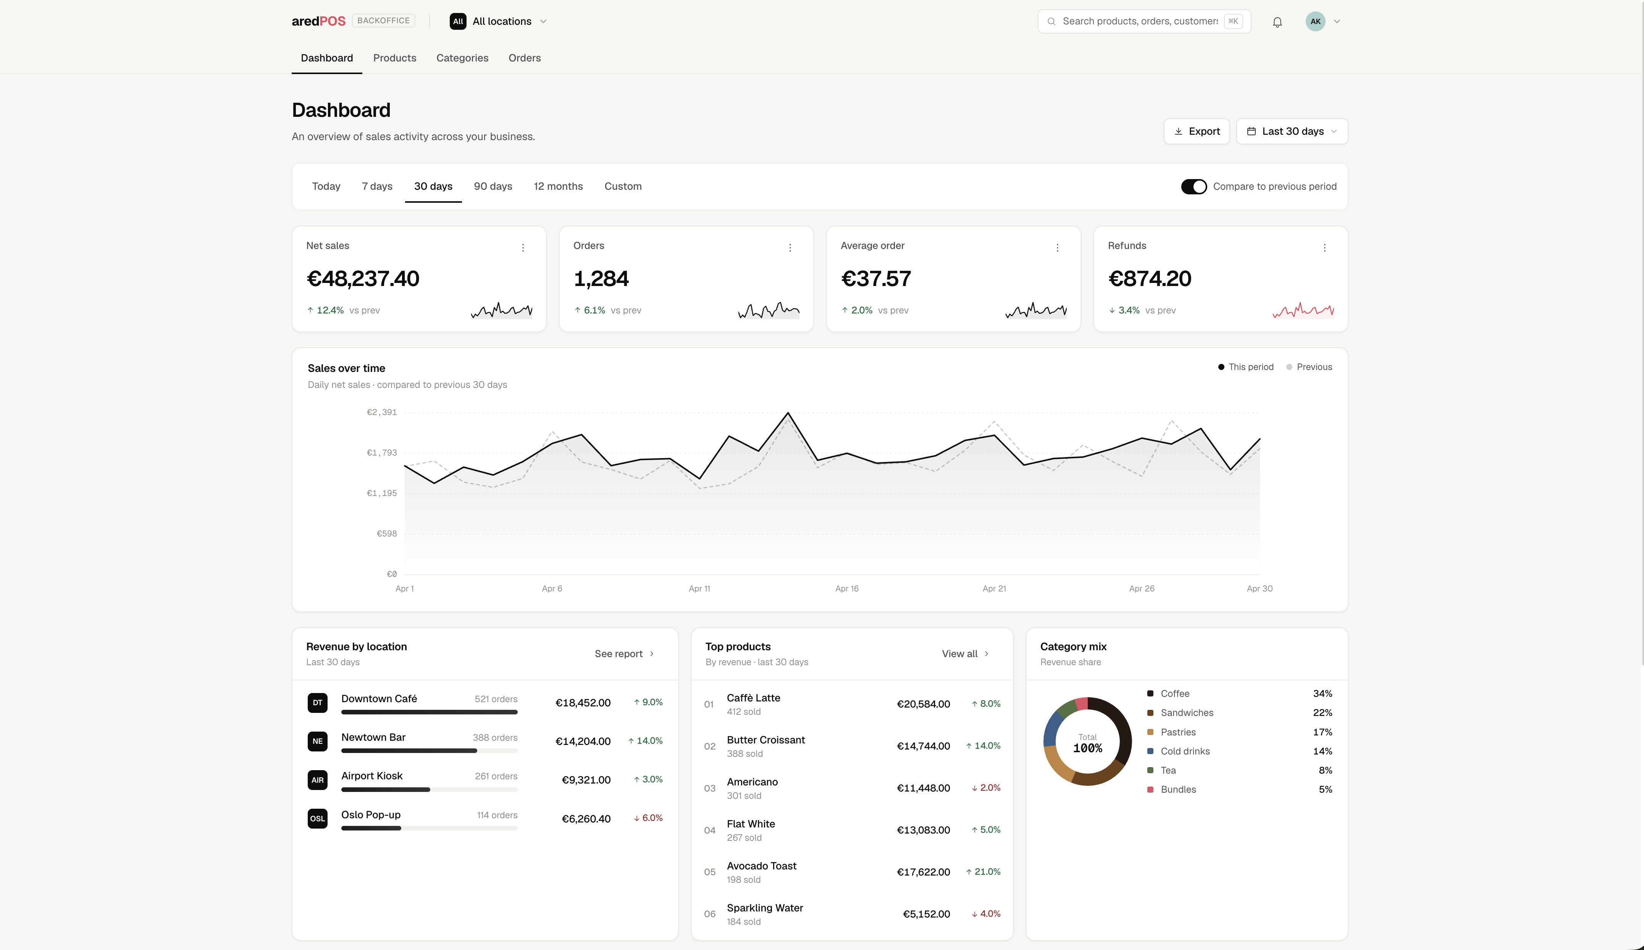Image resolution: width=1644 pixels, height=950 pixels.
Task: Toggle Compare to previous period switch
Action: coord(1194,187)
